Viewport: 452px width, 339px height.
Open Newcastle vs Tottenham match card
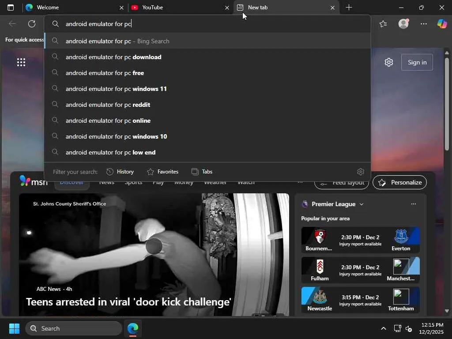click(360, 300)
